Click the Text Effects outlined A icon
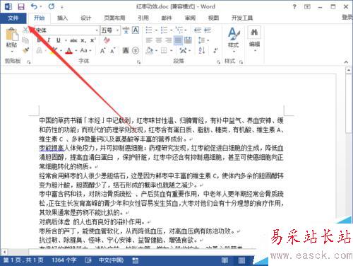This screenshot has width=353, height=266. click(x=40, y=50)
